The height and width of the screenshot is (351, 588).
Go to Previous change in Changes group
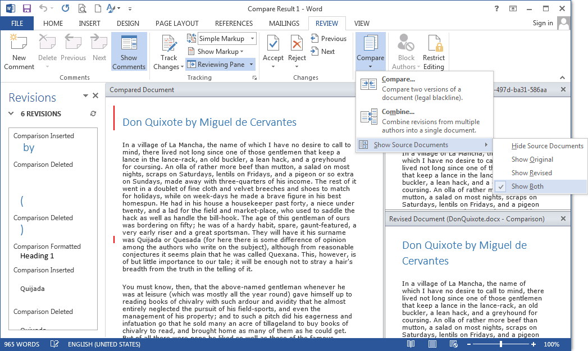click(x=329, y=38)
